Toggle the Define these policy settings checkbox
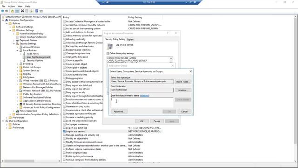Viewport: 298px width, 168px height. click(x=108, y=53)
